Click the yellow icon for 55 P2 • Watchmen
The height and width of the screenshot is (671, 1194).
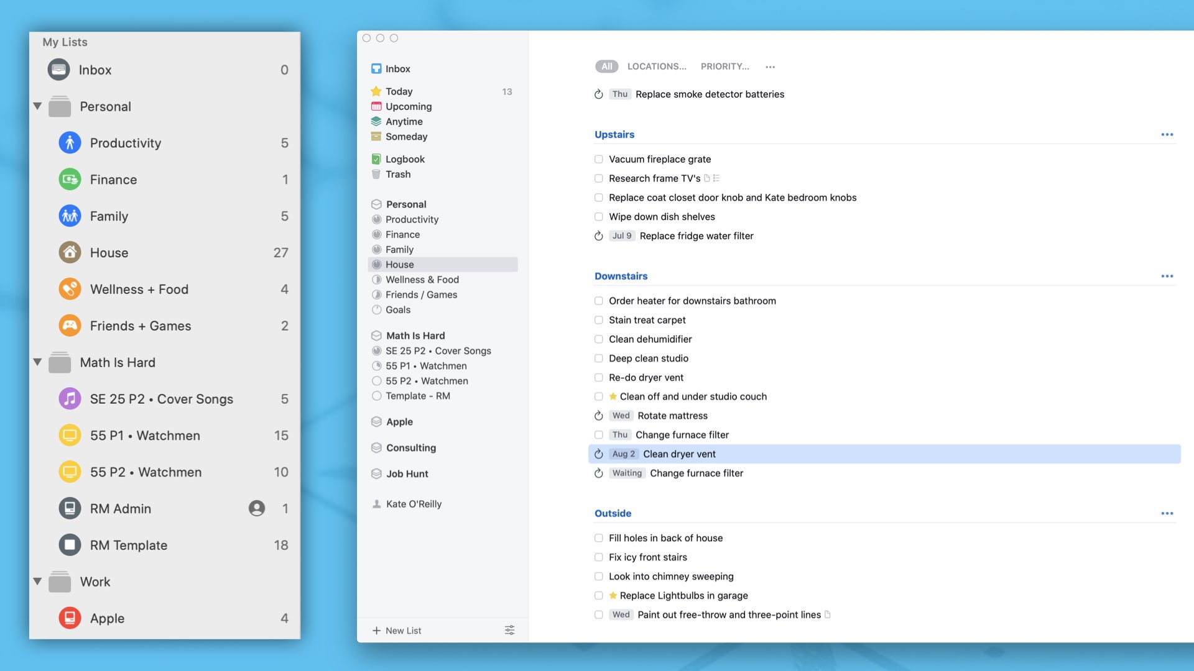pyautogui.click(x=70, y=472)
